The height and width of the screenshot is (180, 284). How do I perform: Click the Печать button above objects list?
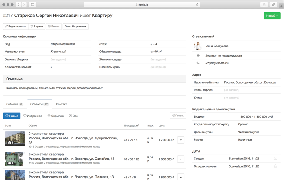click(x=178, y=116)
